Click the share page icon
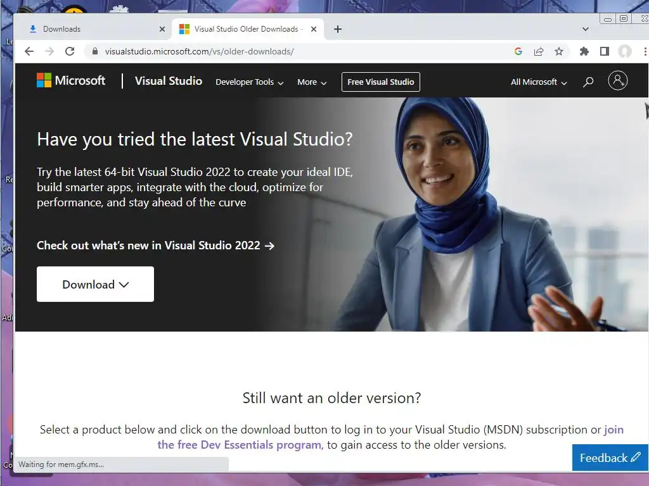 click(x=539, y=51)
